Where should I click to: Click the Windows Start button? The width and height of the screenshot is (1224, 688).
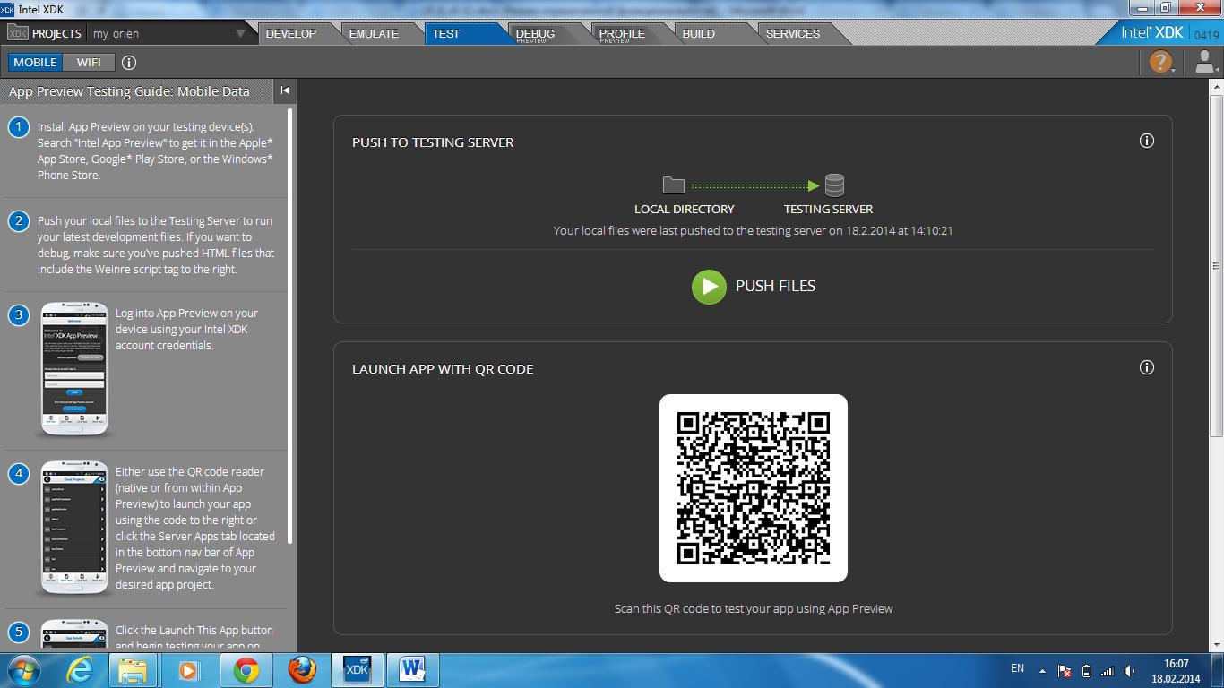pos(23,669)
